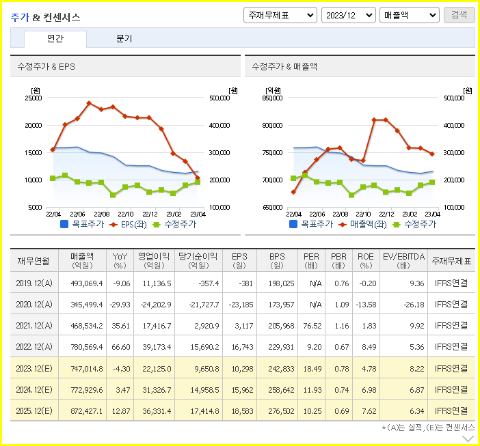Click net income value 15,690.2

[205, 347]
